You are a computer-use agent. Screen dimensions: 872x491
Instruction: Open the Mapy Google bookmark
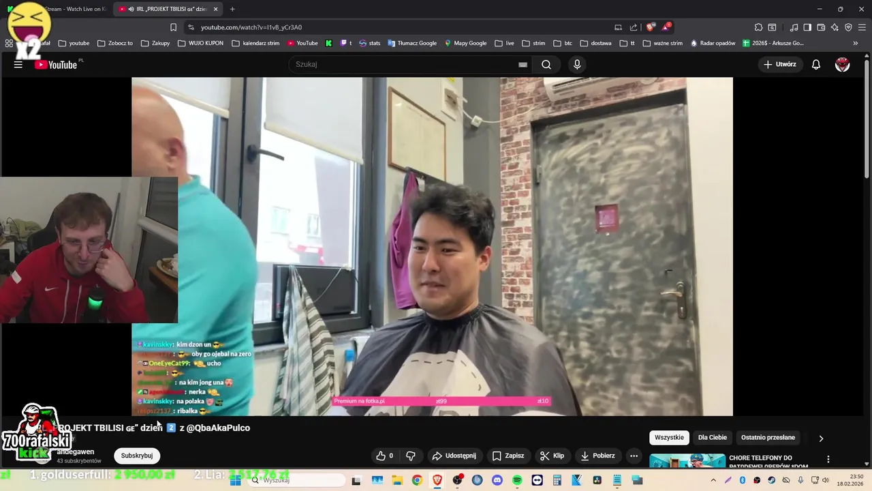(x=465, y=43)
